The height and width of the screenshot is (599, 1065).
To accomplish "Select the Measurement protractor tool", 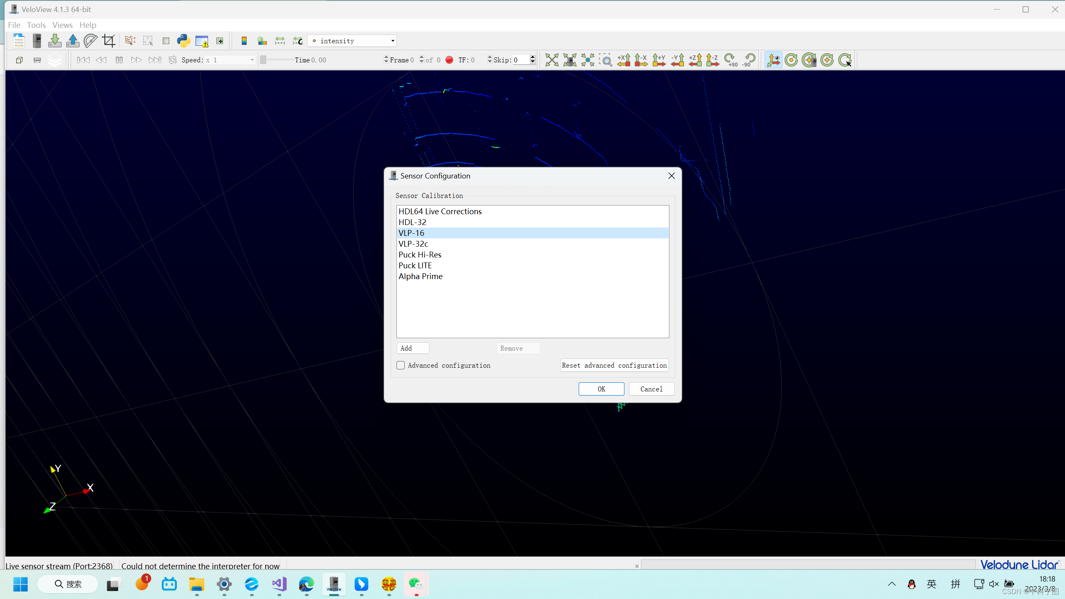I will [x=90, y=40].
